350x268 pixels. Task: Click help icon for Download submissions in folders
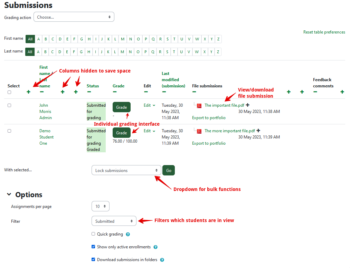point(162,260)
